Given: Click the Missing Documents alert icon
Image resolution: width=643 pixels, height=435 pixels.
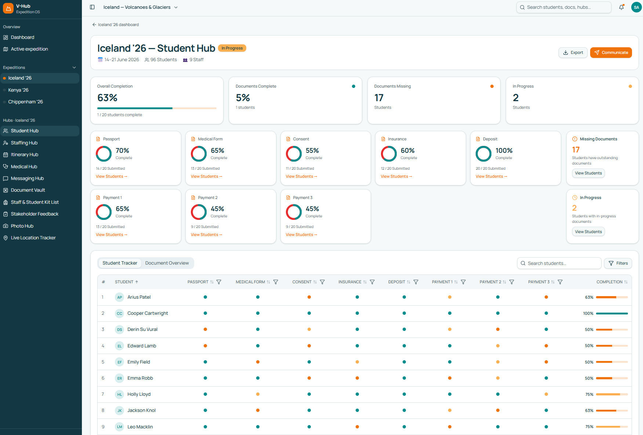Looking at the screenshot, I should tap(575, 139).
